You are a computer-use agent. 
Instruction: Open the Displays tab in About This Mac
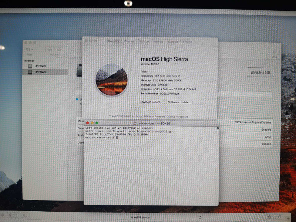pos(129,41)
